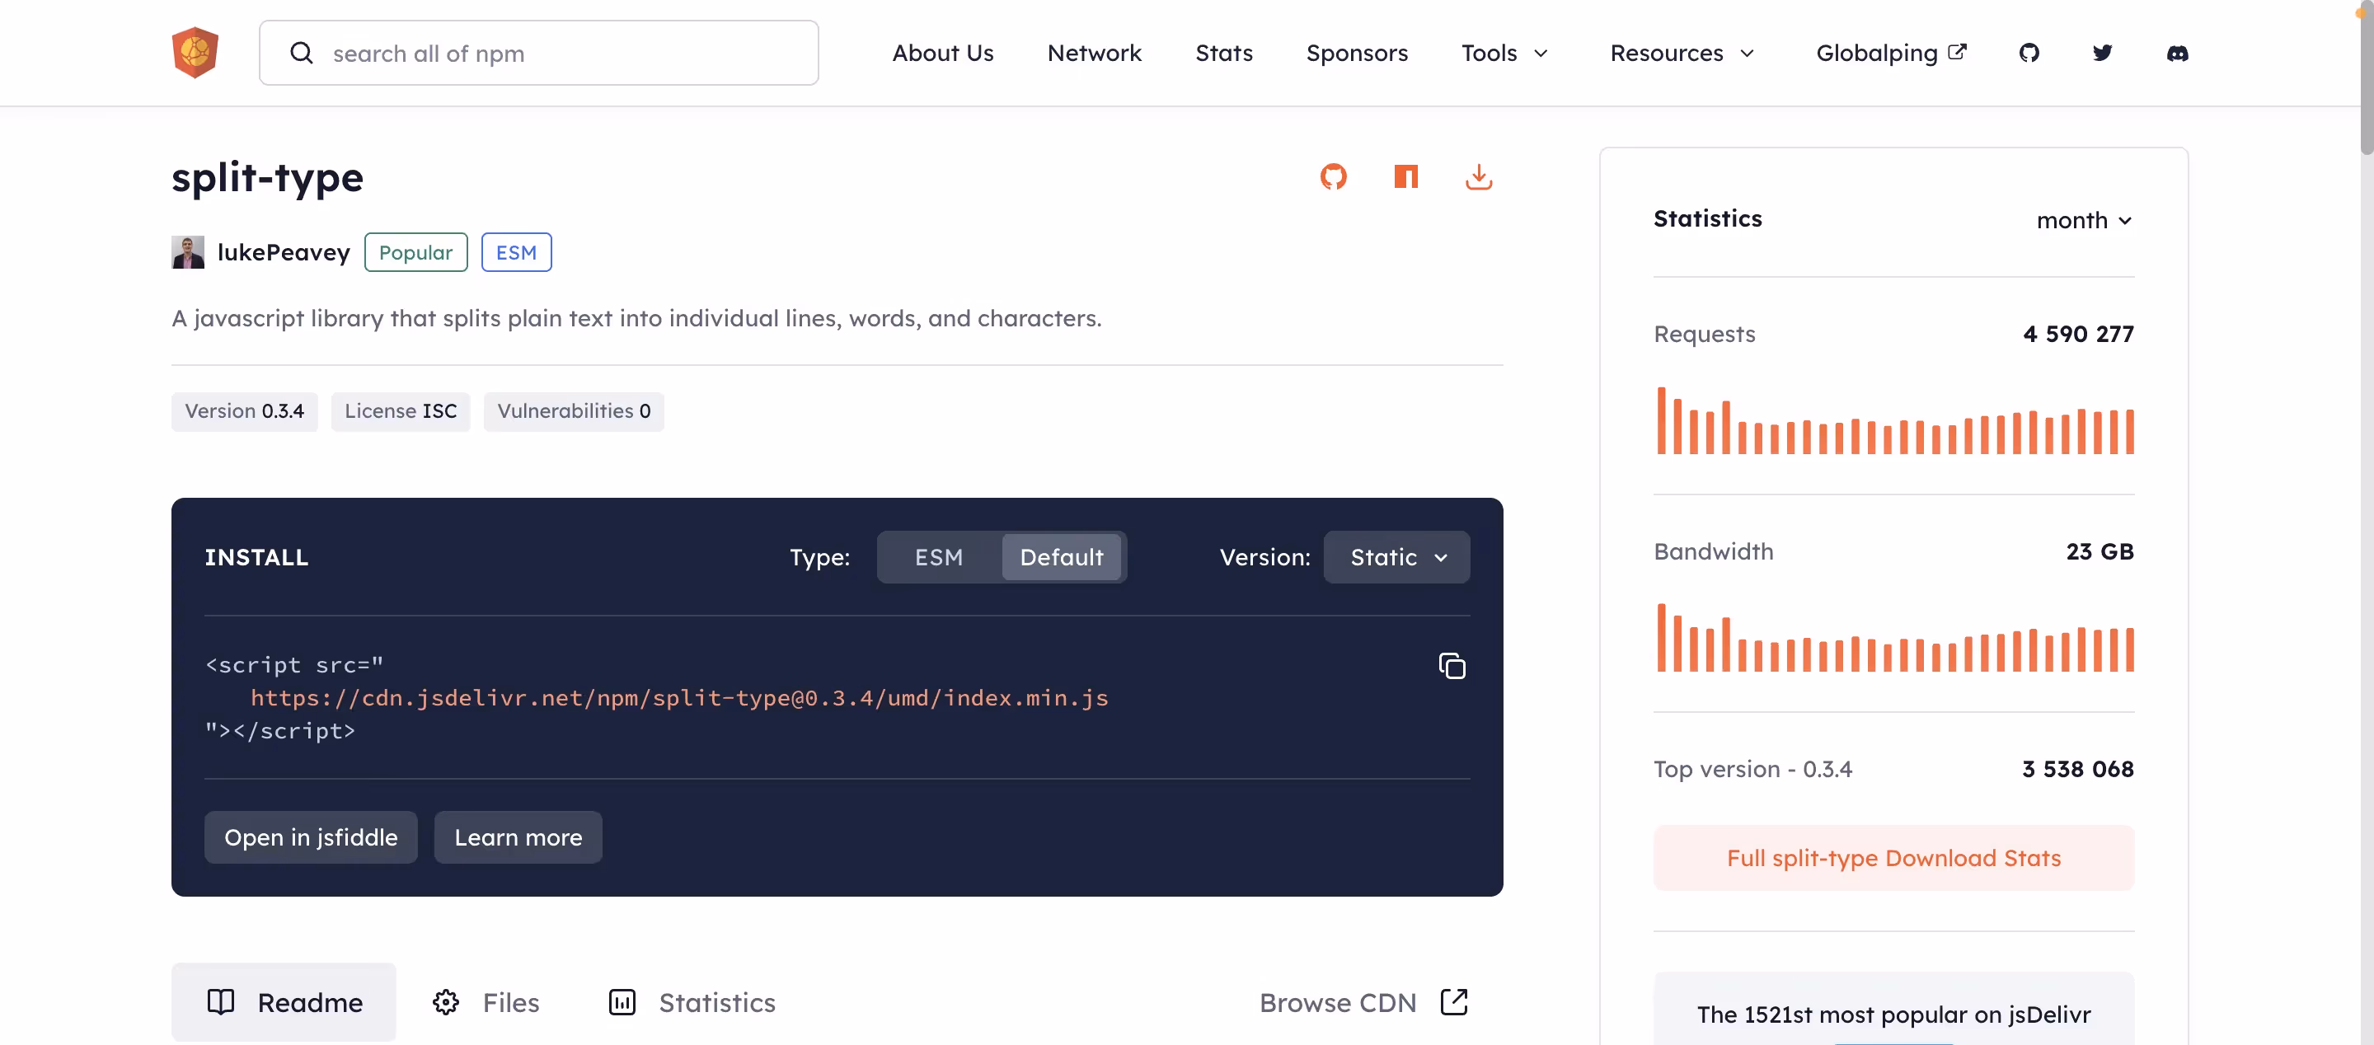Open the Tools dropdown menu
This screenshot has width=2374, height=1045.
click(1504, 53)
